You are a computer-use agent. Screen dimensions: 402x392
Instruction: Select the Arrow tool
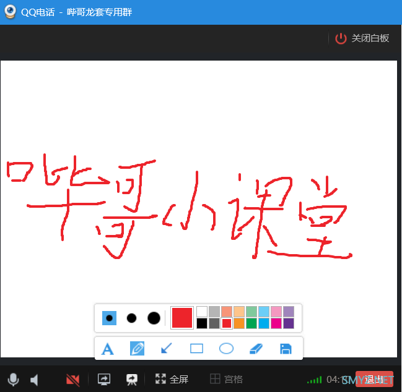(x=167, y=349)
